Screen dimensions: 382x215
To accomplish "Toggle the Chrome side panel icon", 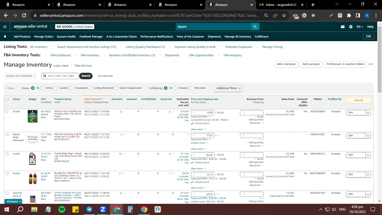I will coord(358,16).
